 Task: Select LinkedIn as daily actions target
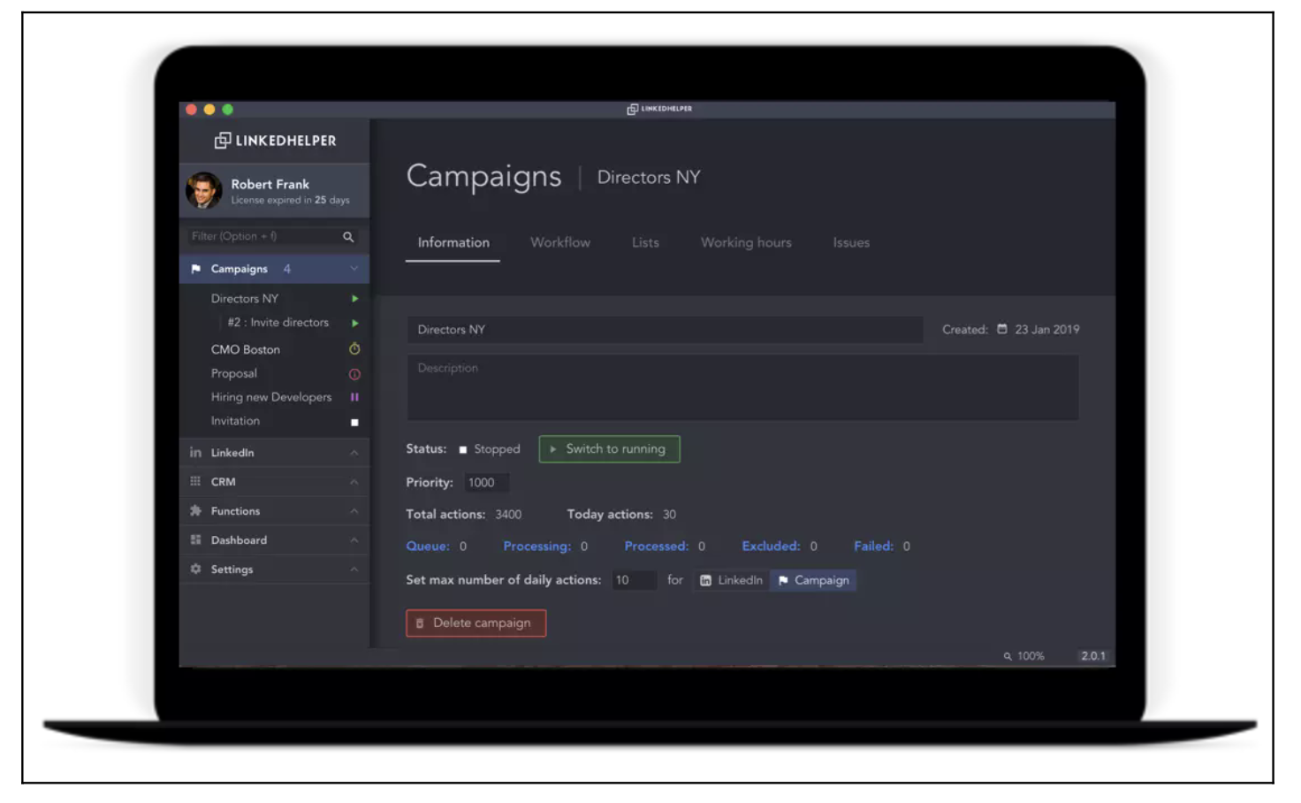pyautogui.click(x=730, y=580)
